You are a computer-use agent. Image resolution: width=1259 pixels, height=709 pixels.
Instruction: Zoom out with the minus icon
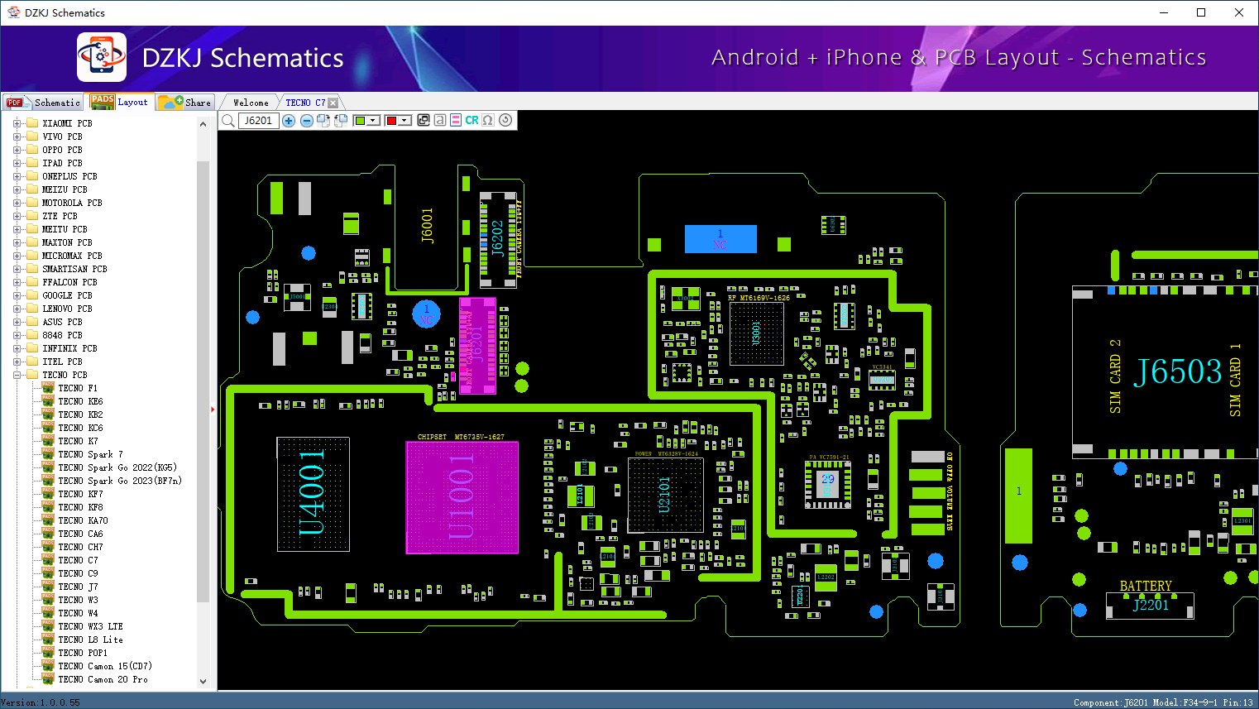307,121
